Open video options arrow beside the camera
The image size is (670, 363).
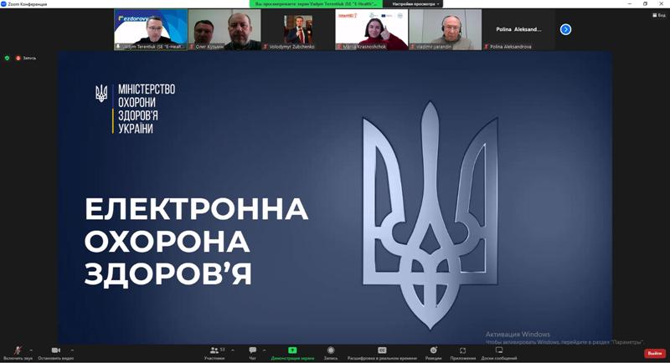click(72, 350)
